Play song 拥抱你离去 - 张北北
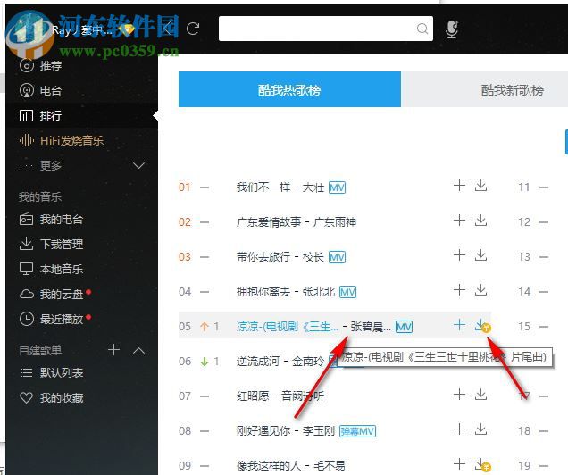 click(x=286, y=291)
